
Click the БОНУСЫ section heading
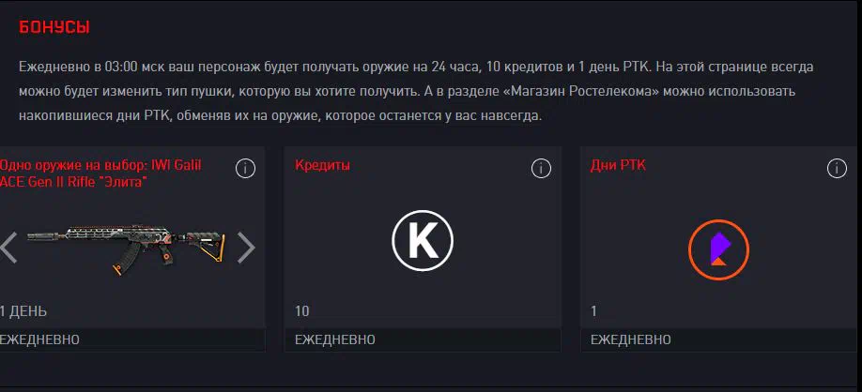click(x=54, y=27)
